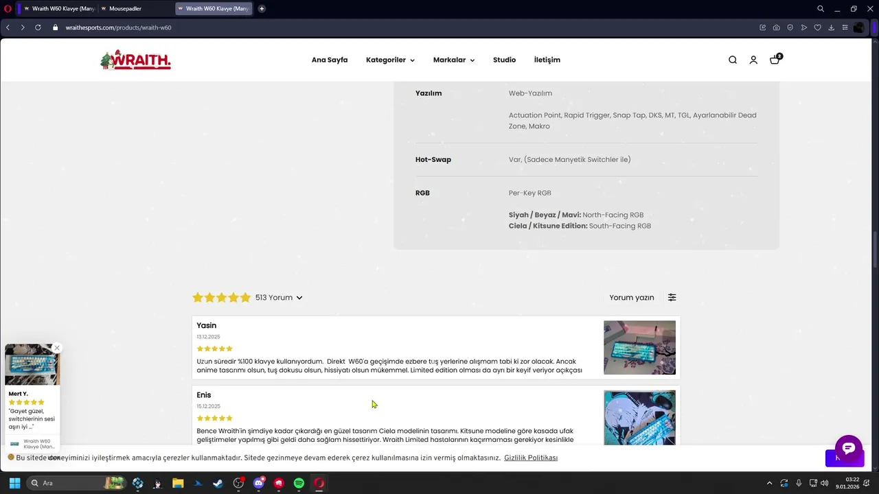Expand the Markalar dropdown menu
This screenshot has width=879, height=494.
point(453,60)
